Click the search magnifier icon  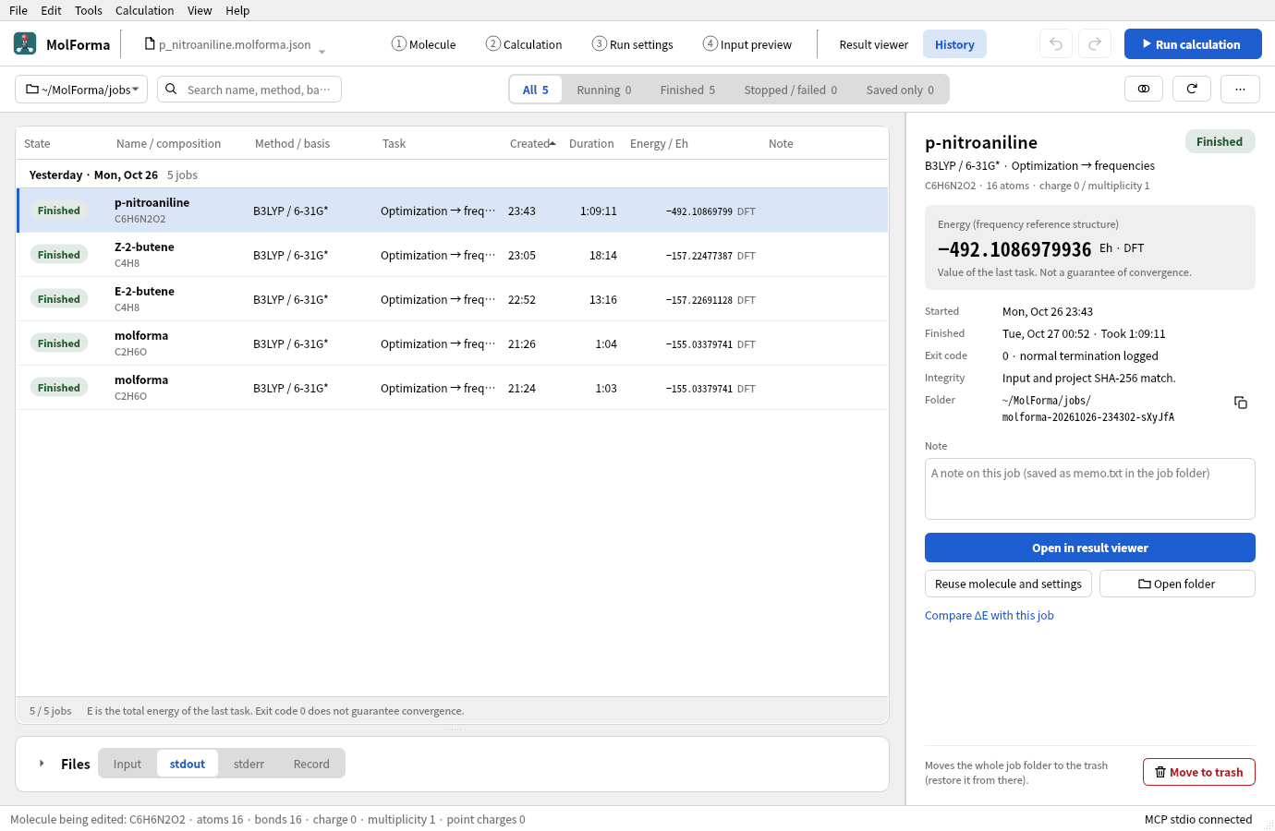[x=171, y=89]
